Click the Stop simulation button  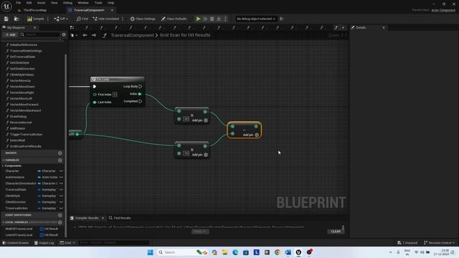click(212, 19)
